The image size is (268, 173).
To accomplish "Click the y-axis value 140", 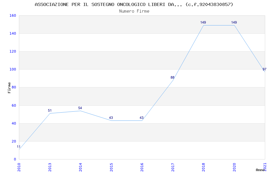I will (13, 33).
